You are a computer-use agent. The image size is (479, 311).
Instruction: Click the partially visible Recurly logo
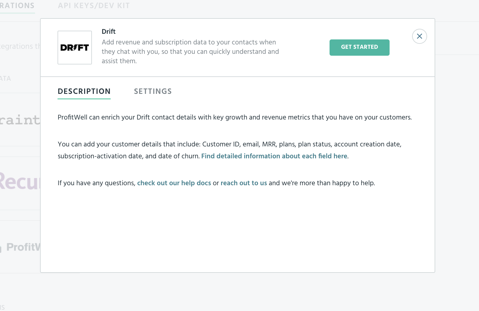click(x=20, y=181)
